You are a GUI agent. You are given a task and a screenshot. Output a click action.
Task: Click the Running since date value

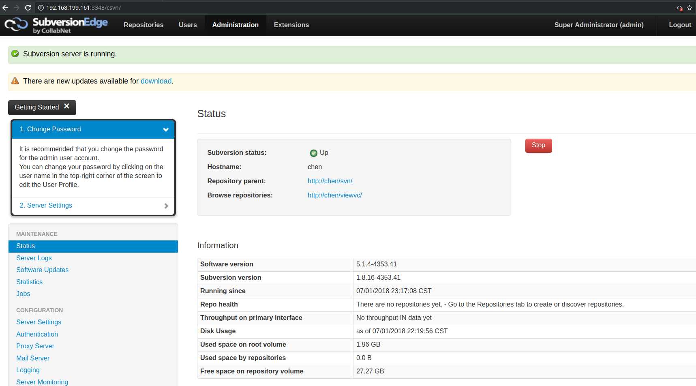(x=394, y=291)
